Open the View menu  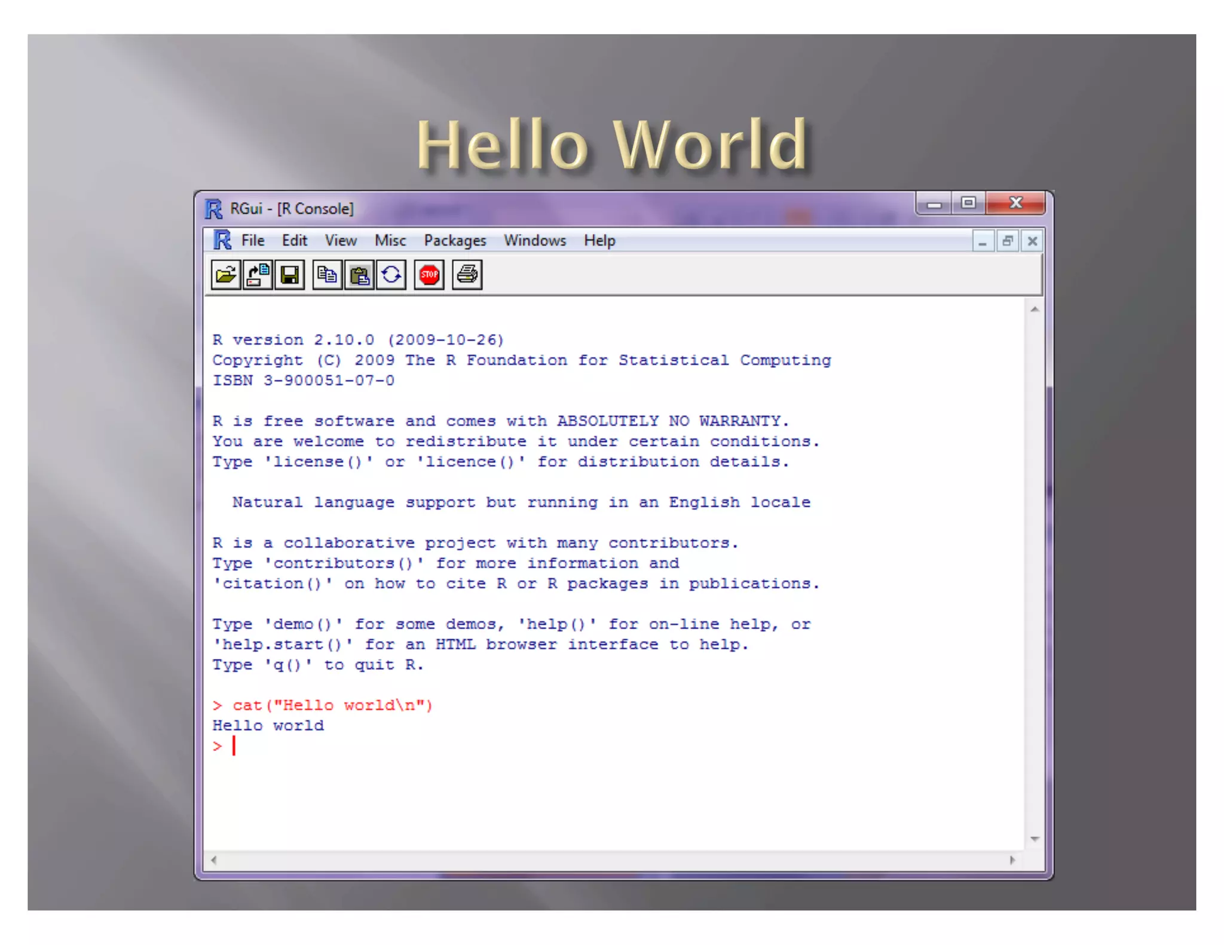[x=341, y=240]
